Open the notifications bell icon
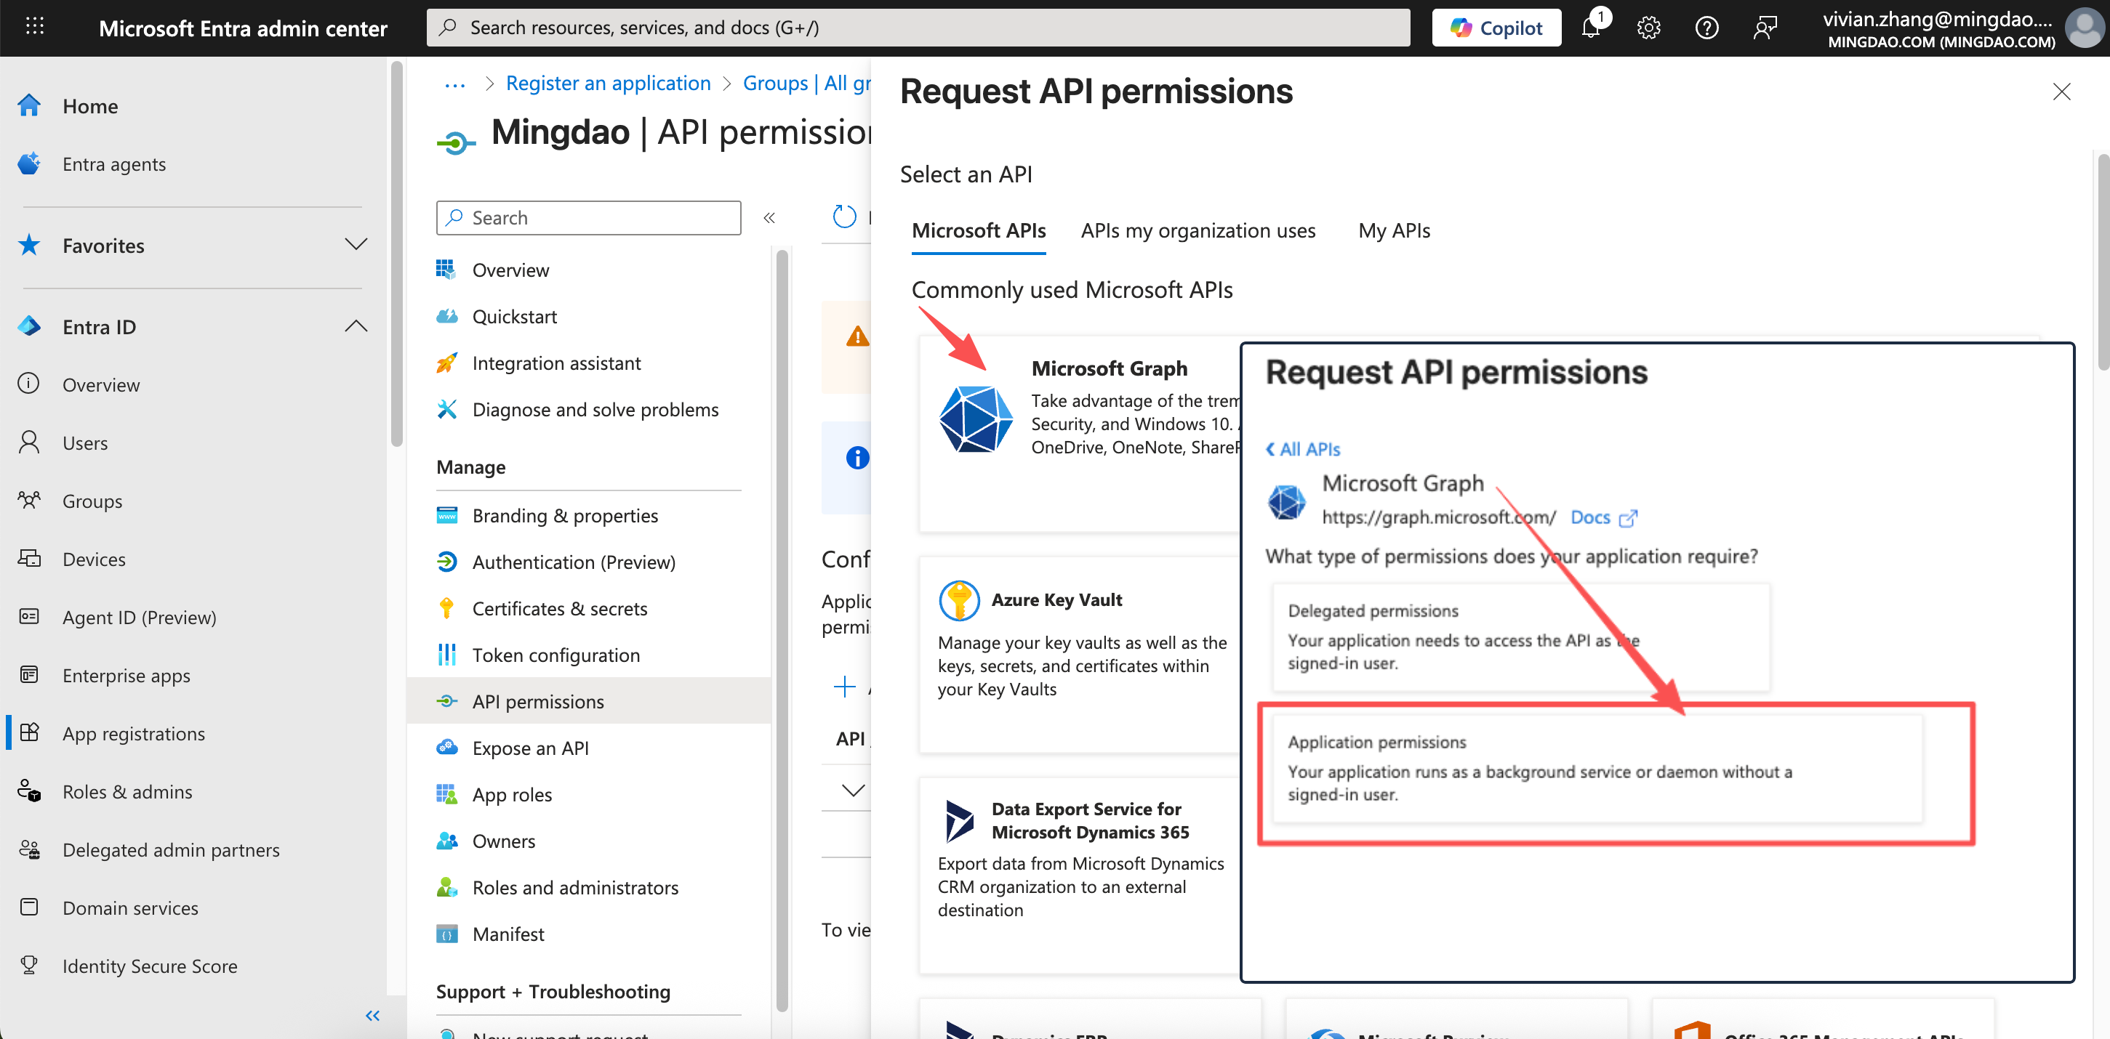 [1591, 28]
